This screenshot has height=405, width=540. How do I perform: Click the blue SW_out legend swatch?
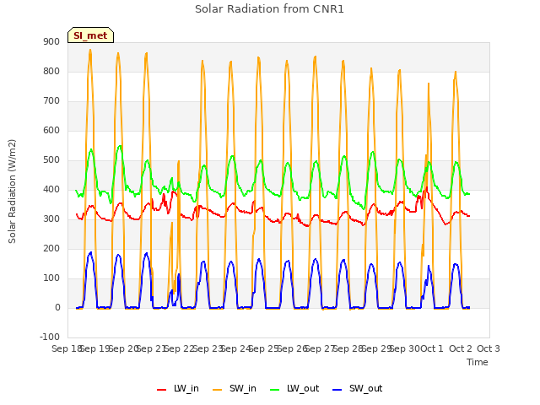[337, 390]
